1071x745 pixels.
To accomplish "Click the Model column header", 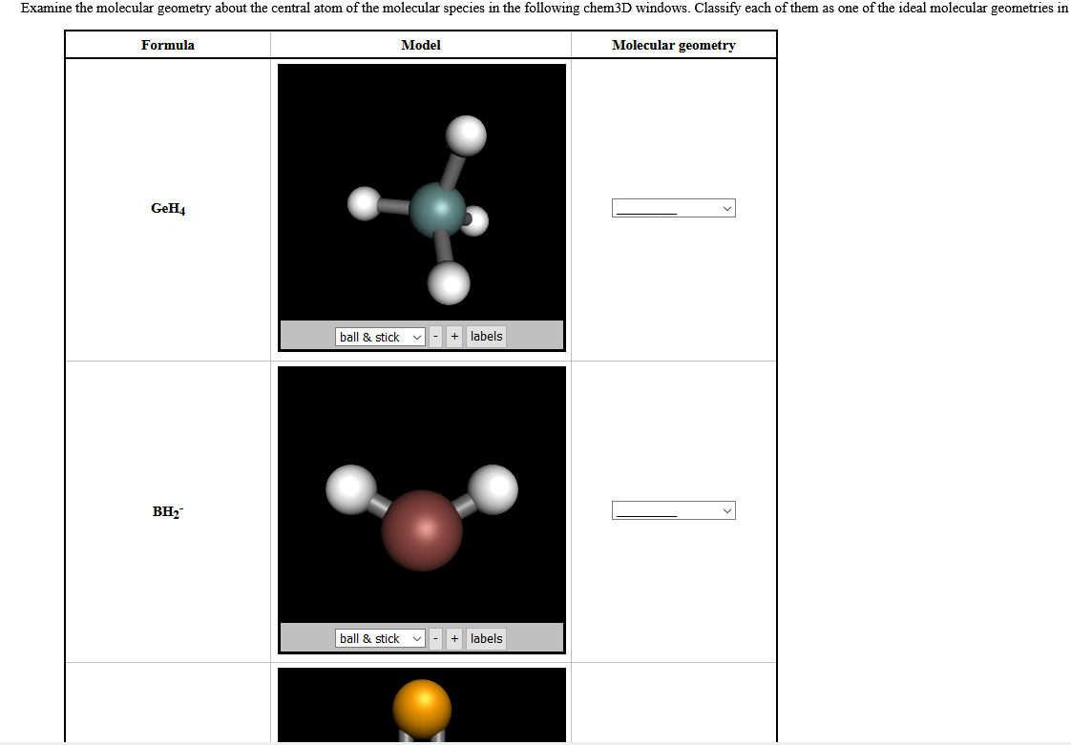I will coord(421,45).
